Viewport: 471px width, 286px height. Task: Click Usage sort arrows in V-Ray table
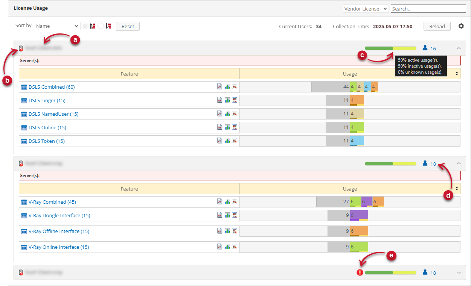[x=457, y=189]
